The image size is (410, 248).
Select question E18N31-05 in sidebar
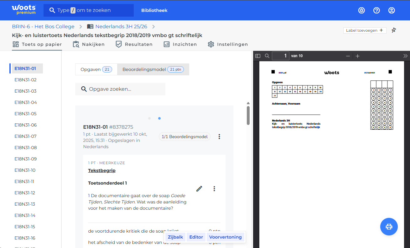26,114
